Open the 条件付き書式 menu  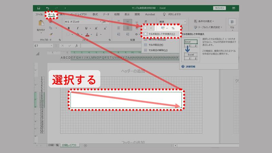pos(204,21)
